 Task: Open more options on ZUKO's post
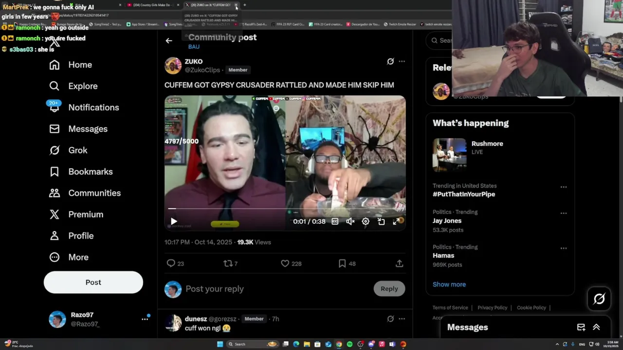402,61
